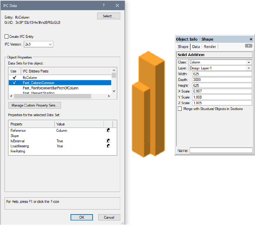255x225 pixels.
Task: Select the LoadBearing property row
Action: coord(62,146)
